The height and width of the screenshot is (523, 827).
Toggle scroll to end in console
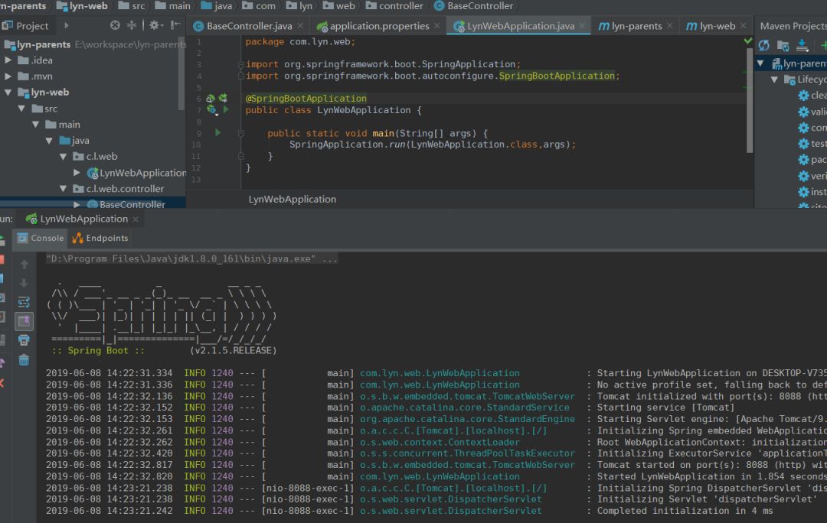click(x=24, y=321)
